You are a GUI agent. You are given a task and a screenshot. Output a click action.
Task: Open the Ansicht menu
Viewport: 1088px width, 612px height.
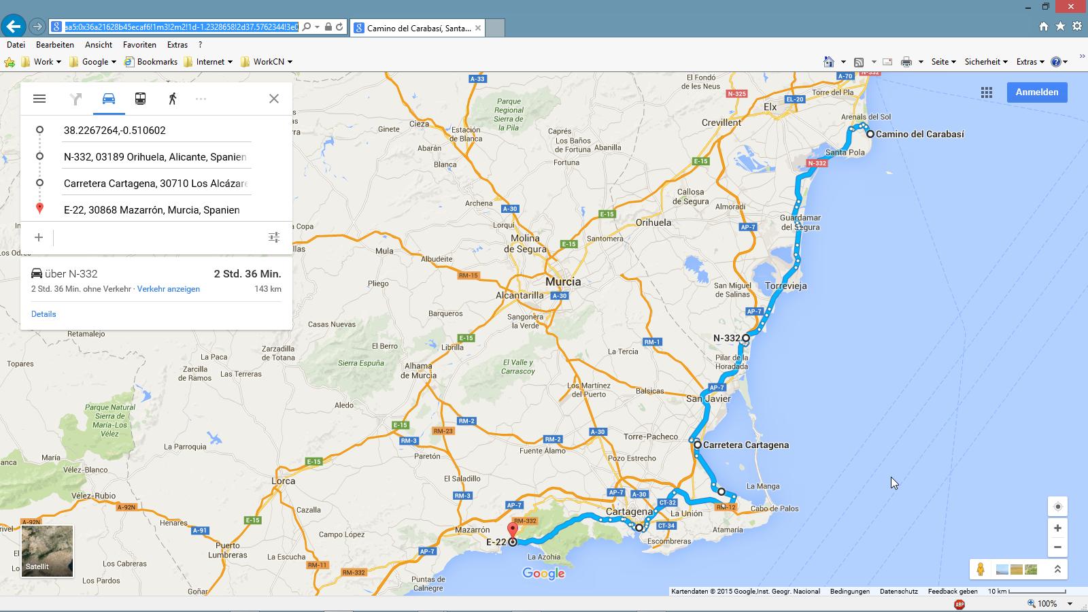coord(99,45)
